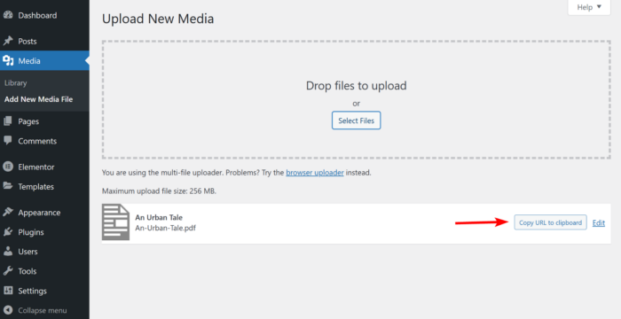The image size is (621, 319).
Task: Click the Users person icon
Action: pos(8,252)
